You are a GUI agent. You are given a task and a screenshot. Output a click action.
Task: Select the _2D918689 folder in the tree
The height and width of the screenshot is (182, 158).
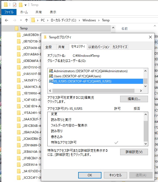[29, 145]
